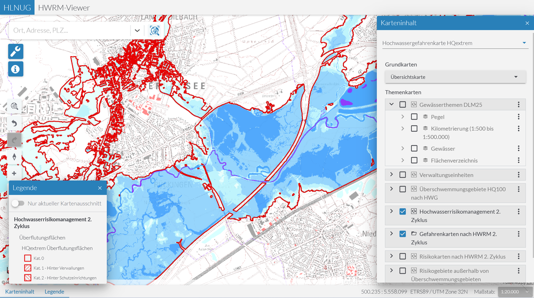Uncheck Hochwasserrisikomanagement 2. Zyklus layer
This screenshot has height=298, width=534.
tap(403, 211)
